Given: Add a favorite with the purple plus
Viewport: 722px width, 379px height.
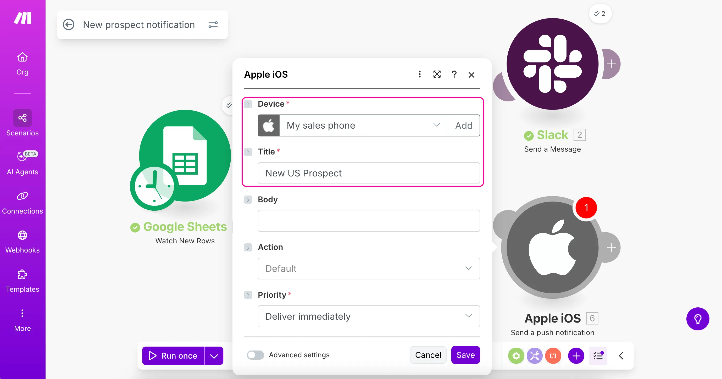Looking at the screenshot, I should coord(576,356).
